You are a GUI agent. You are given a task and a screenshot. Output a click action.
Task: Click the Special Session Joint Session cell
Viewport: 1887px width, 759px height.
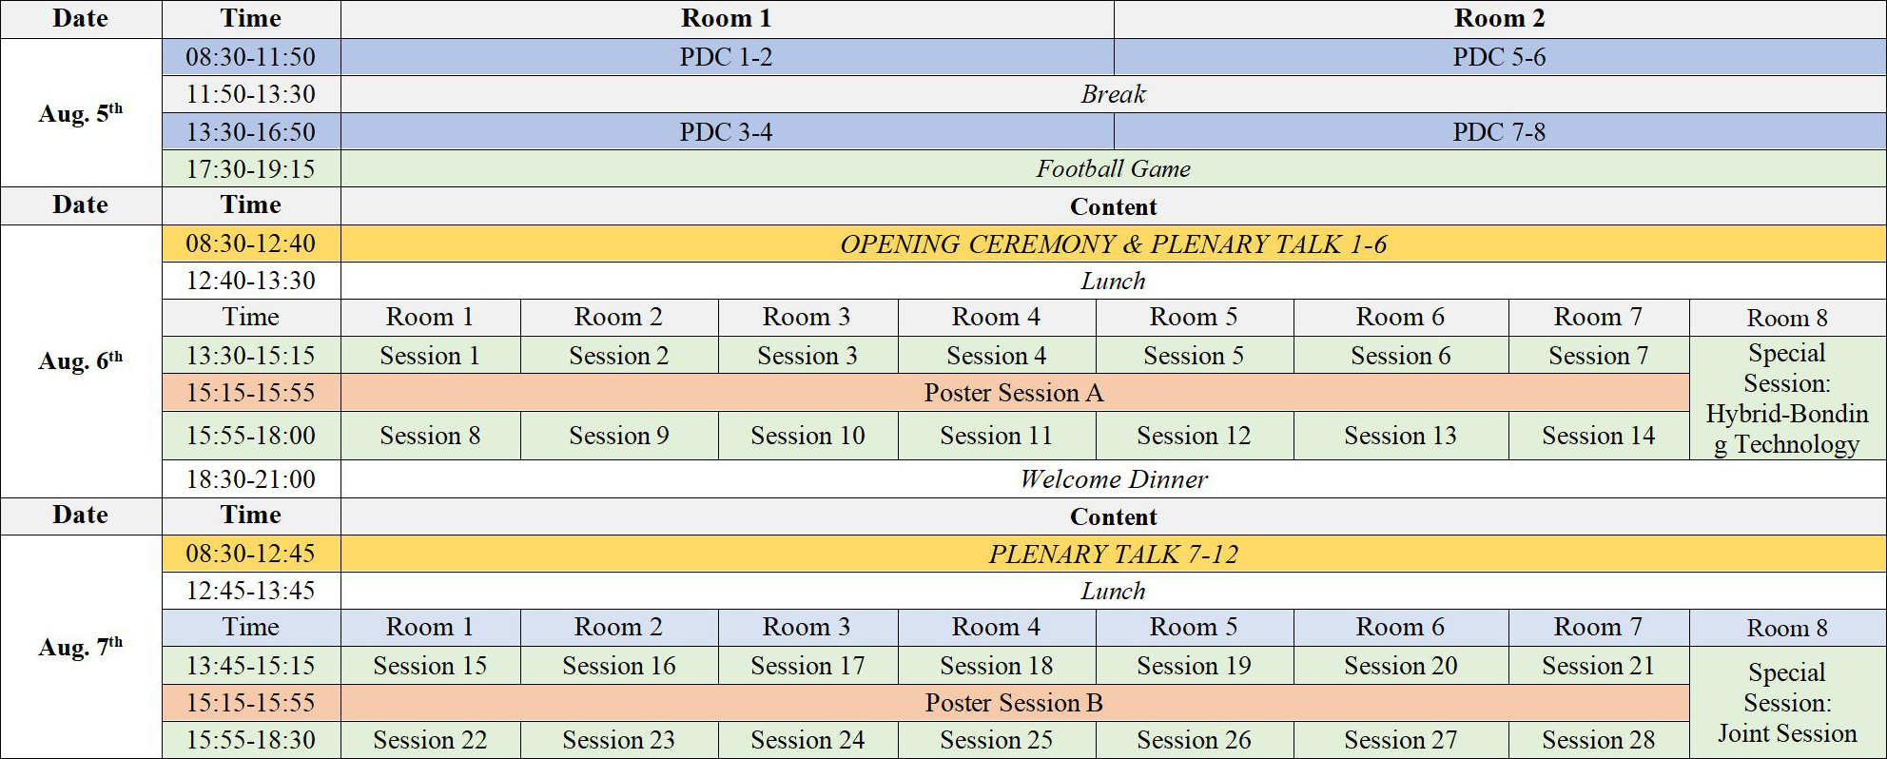tap(1787, 702)
